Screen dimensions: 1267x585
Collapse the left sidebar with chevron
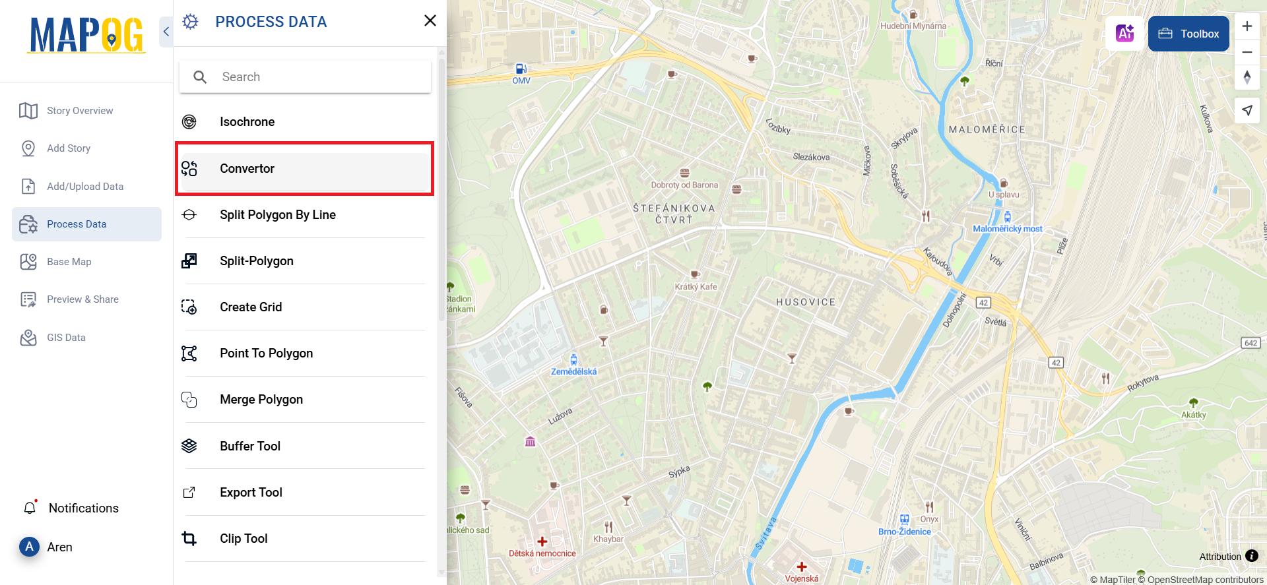(166, 32)
